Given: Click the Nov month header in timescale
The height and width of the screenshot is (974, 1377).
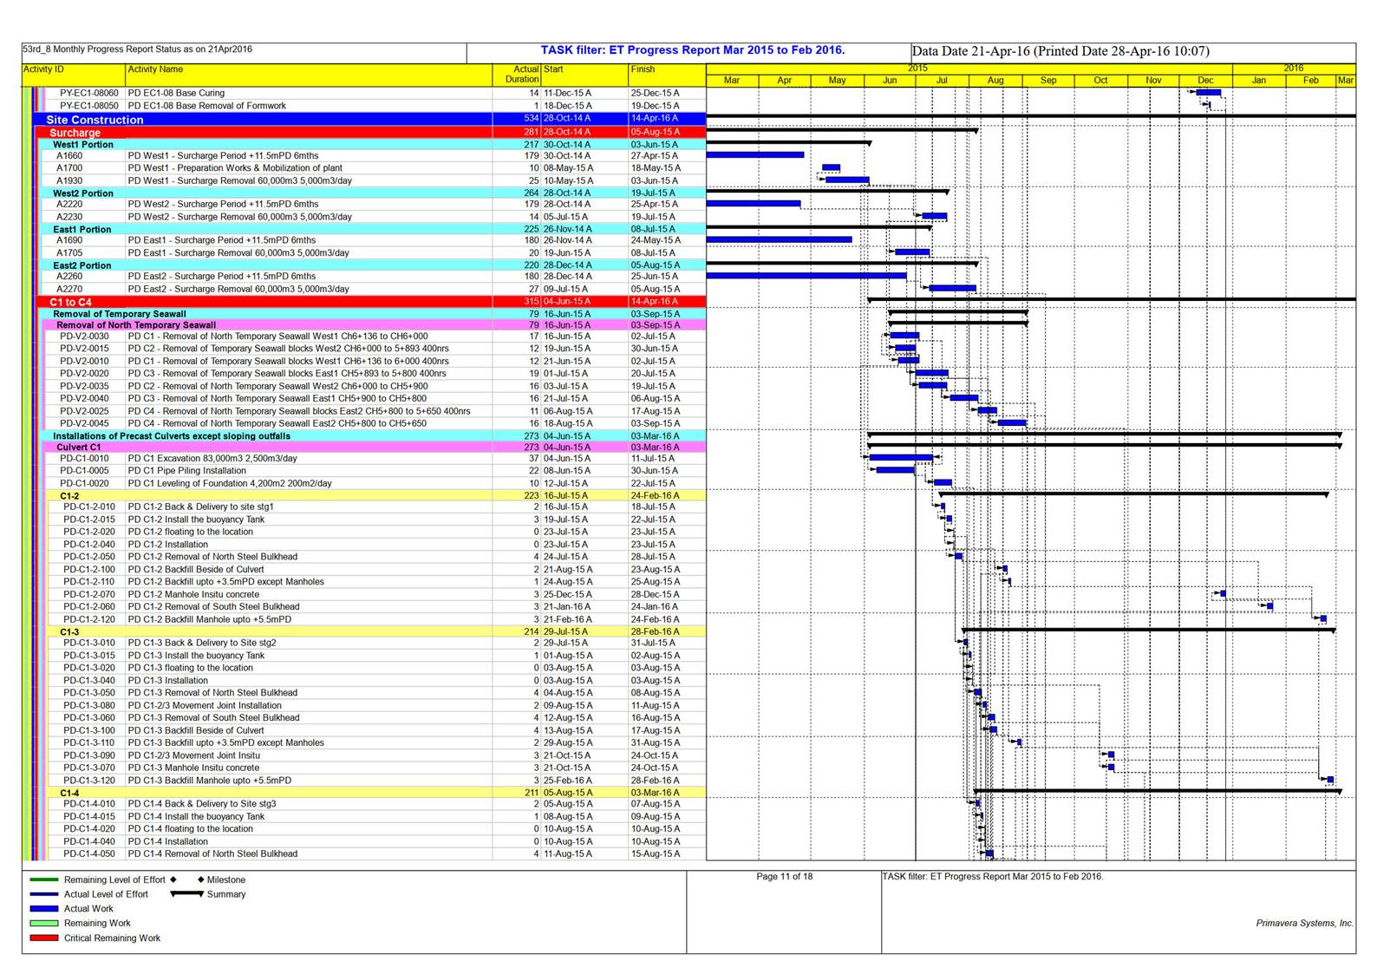Looking at the screenshot, I should (x=1153, y=81).
